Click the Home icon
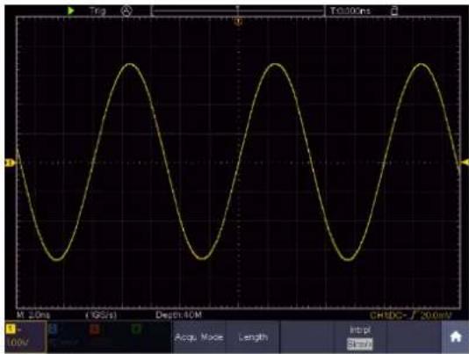 point(455,337)
